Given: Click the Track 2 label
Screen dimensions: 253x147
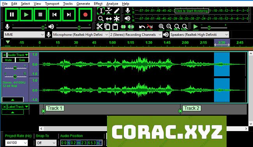Looking at the screenshot, I should coord(192,108).
